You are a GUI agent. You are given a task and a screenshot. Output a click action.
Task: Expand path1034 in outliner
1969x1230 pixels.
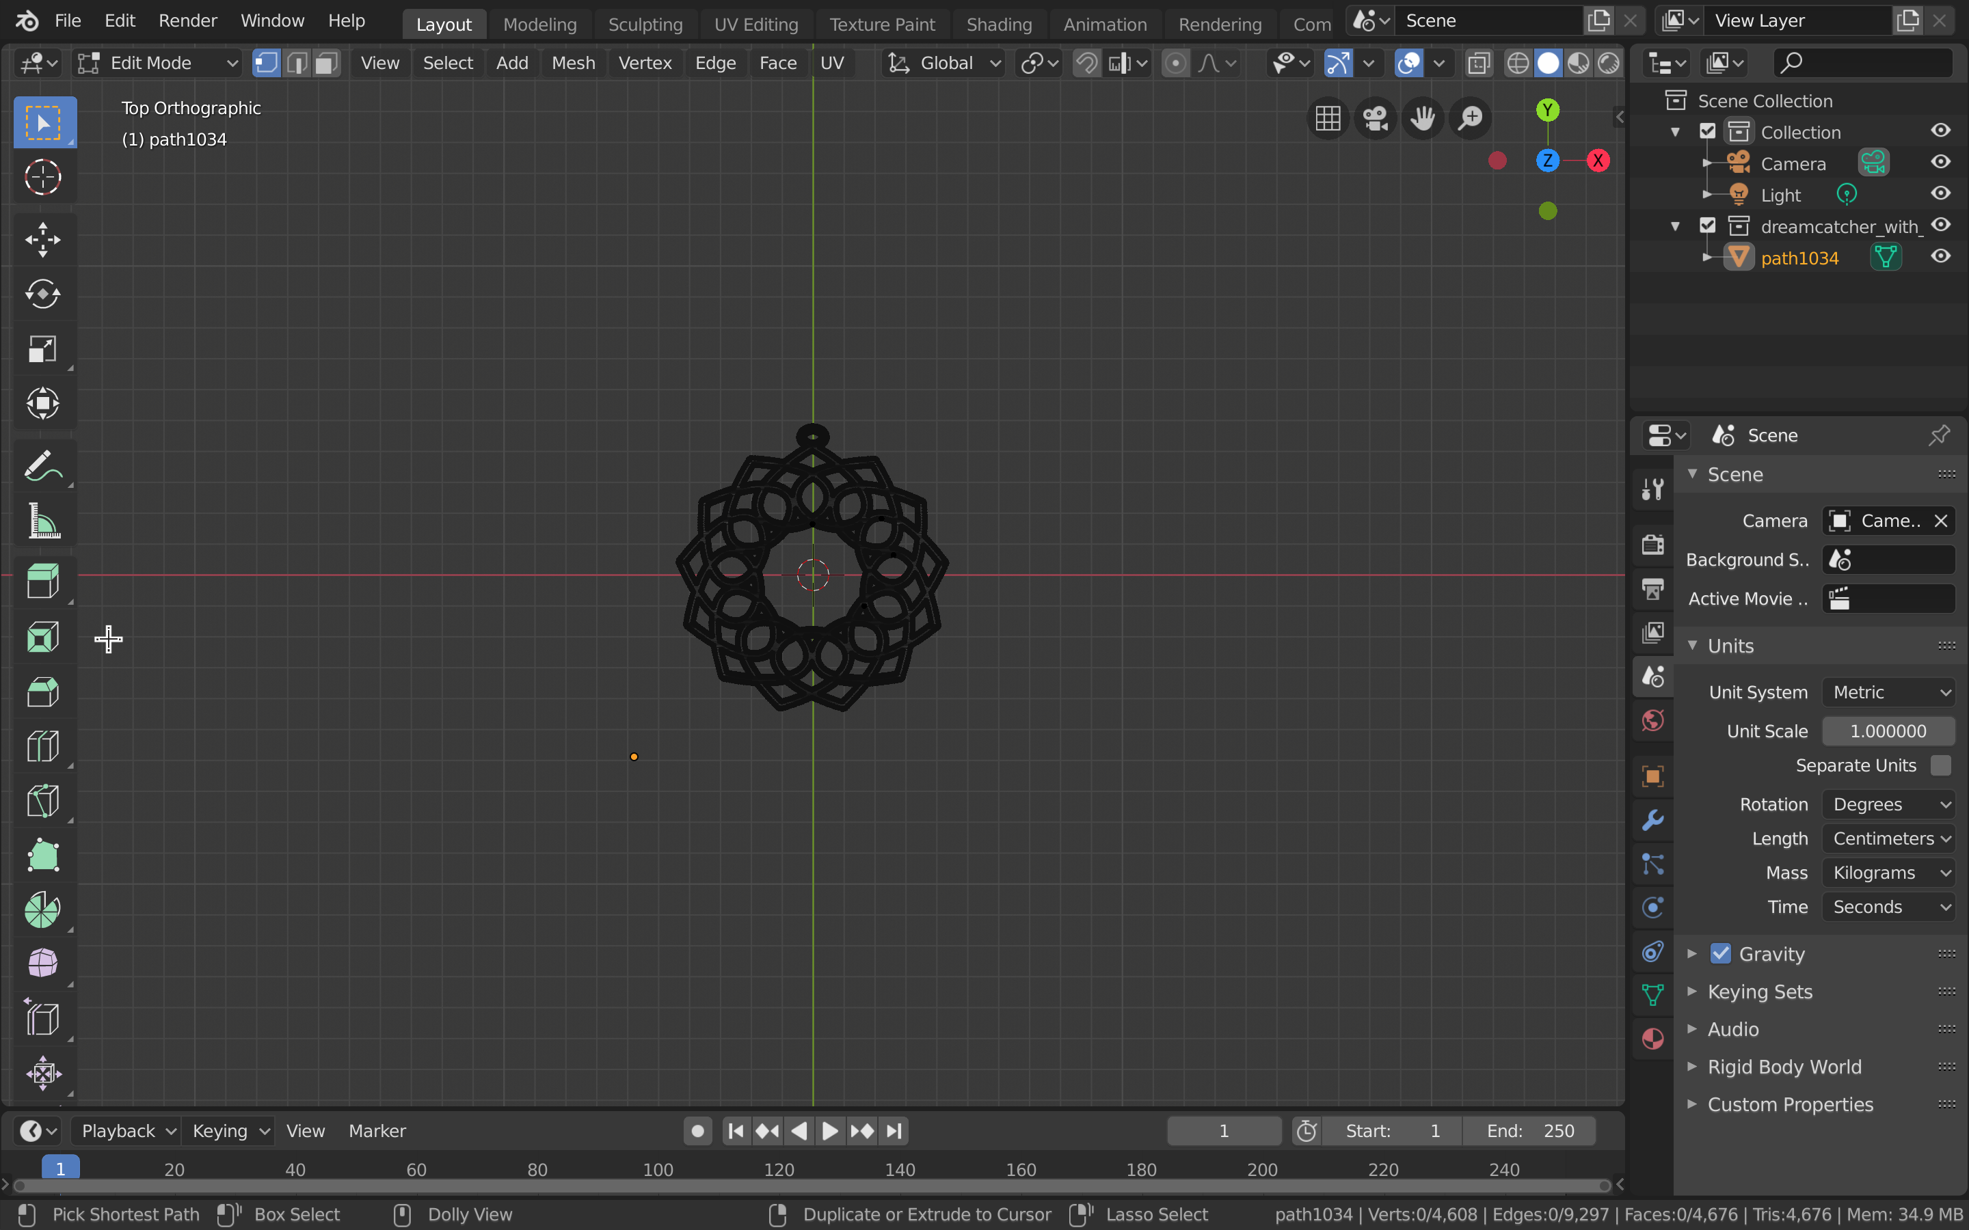tap(1707, 258)
